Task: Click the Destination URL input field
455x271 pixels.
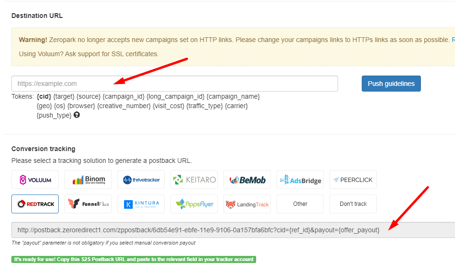Action: point(174,84)
